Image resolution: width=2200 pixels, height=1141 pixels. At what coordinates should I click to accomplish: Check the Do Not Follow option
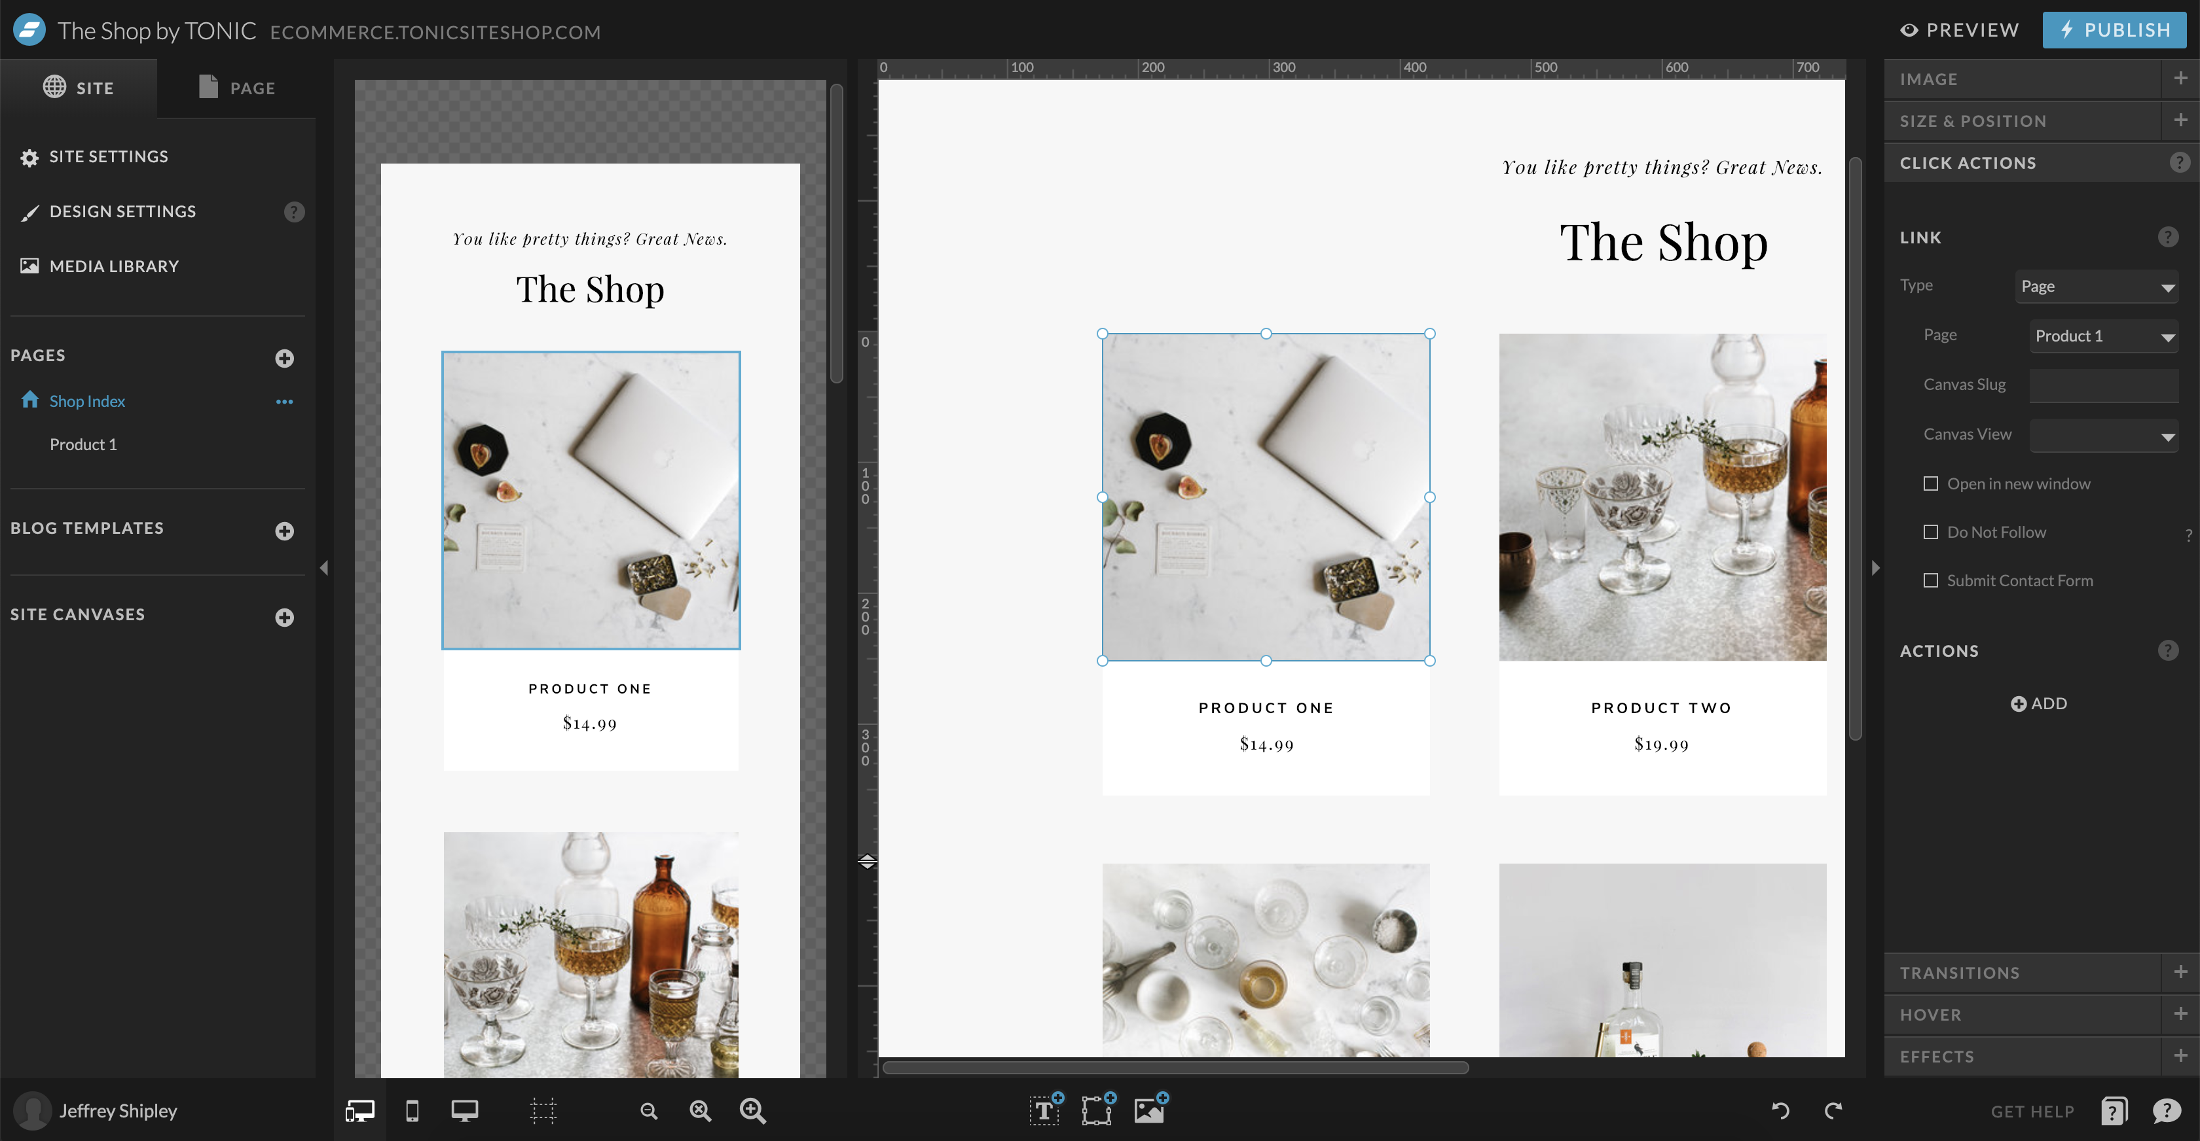tap(1930, 532)
